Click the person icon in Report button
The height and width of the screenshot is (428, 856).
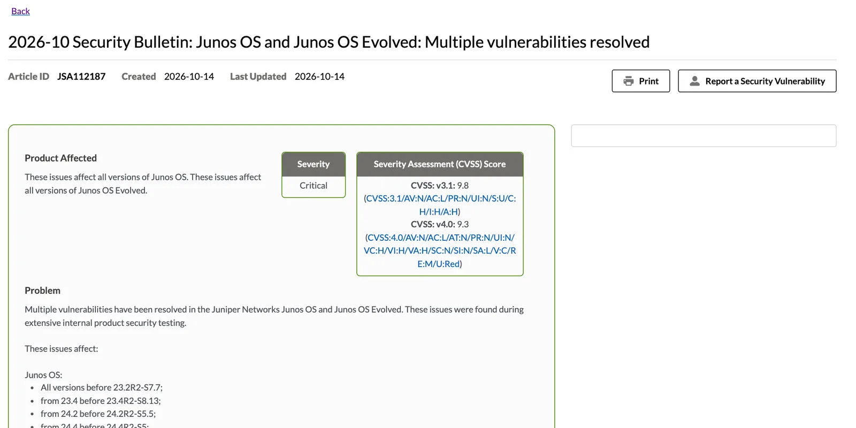tap(694, 81)
